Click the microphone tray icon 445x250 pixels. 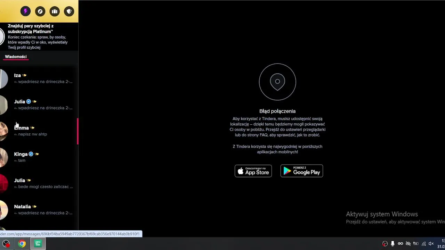click(393, 244)
